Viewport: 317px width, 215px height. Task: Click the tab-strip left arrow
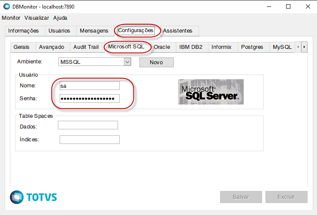(x=298, y=47)
